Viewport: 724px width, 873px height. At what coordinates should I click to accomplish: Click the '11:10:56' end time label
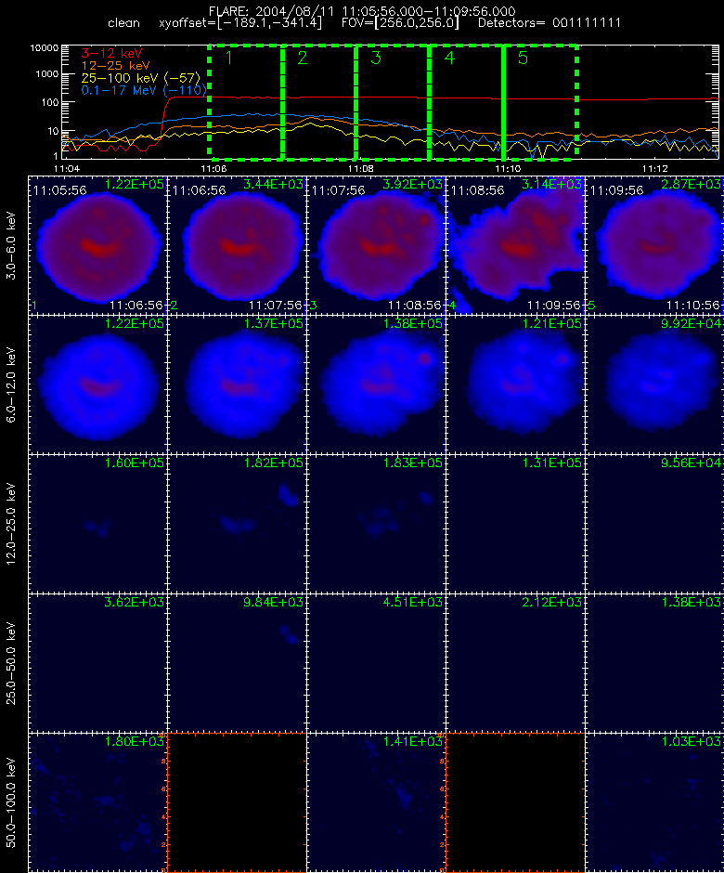click(692, 306)
